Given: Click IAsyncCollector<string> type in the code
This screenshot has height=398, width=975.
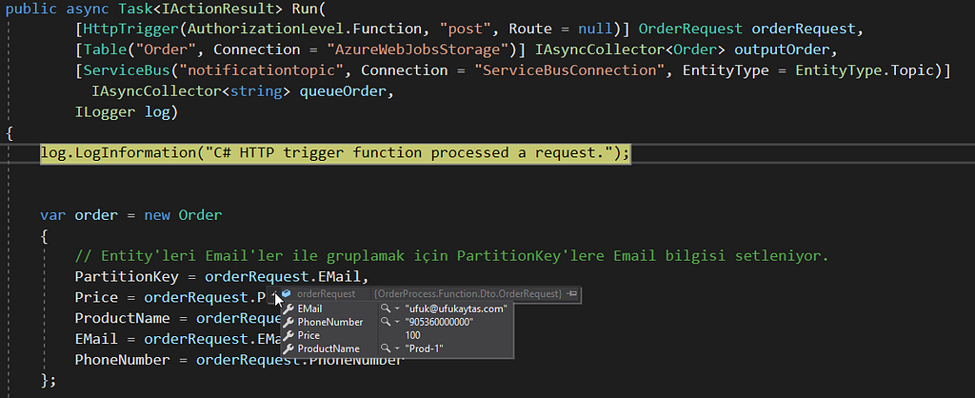Looking at the screenshot, I should pyautogui.click(x=190, y=91).
